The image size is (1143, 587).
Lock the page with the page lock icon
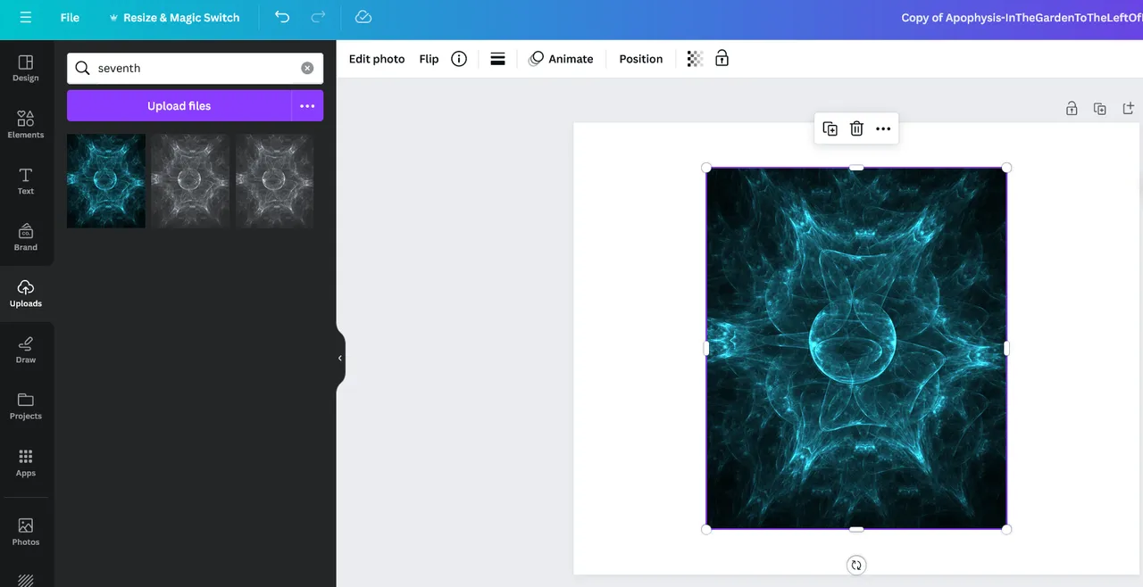point(1072,109)
